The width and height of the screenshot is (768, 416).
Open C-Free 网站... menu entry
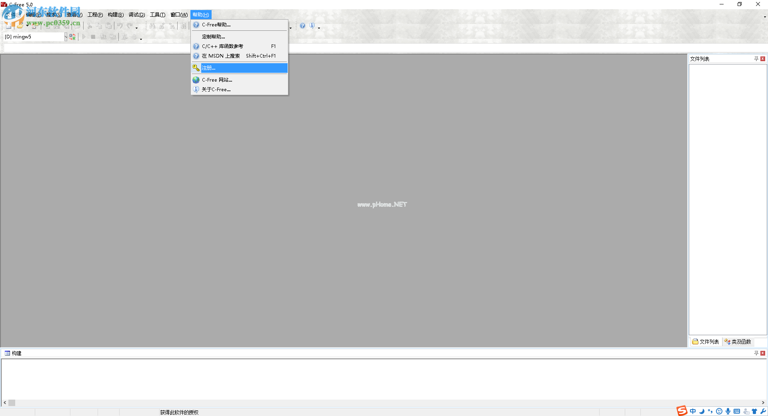point(240,80)
